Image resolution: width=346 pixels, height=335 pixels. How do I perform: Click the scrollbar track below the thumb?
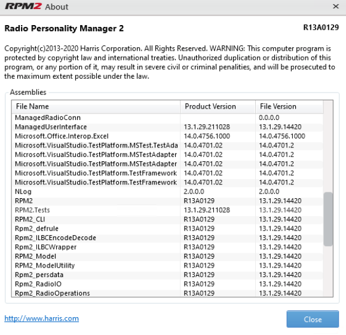coord(328,271)
